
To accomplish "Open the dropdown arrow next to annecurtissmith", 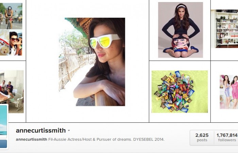I will (x=69, y=131).
